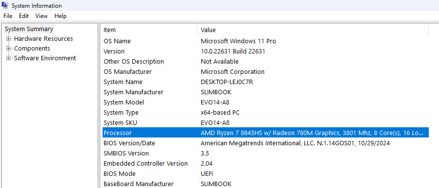The image size is (439, 188).
Task: Open the Edit menu
Action: [x=24, y=16]
